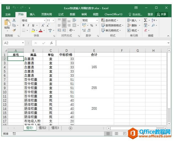Viewport: 173px width, 141px height.
Task: Toggle align right button
Action: coord(69,25)
